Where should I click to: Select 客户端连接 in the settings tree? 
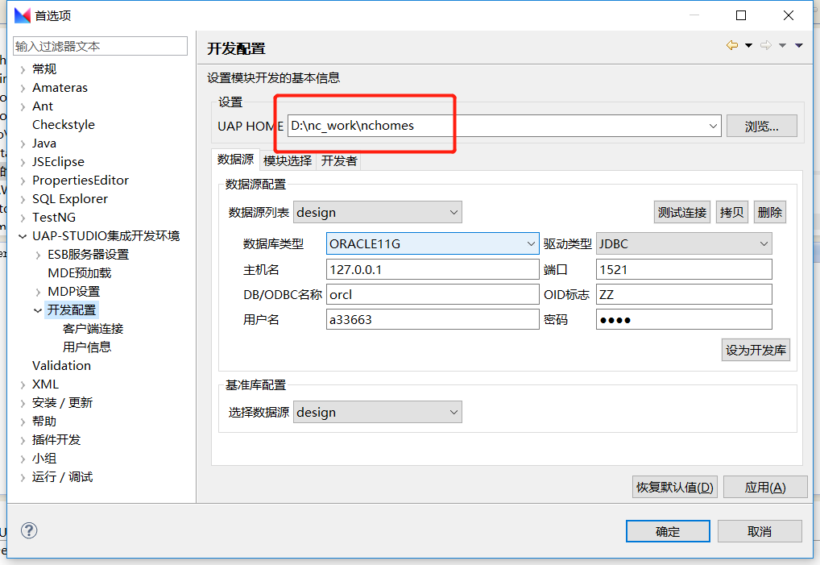click(92, 328)
